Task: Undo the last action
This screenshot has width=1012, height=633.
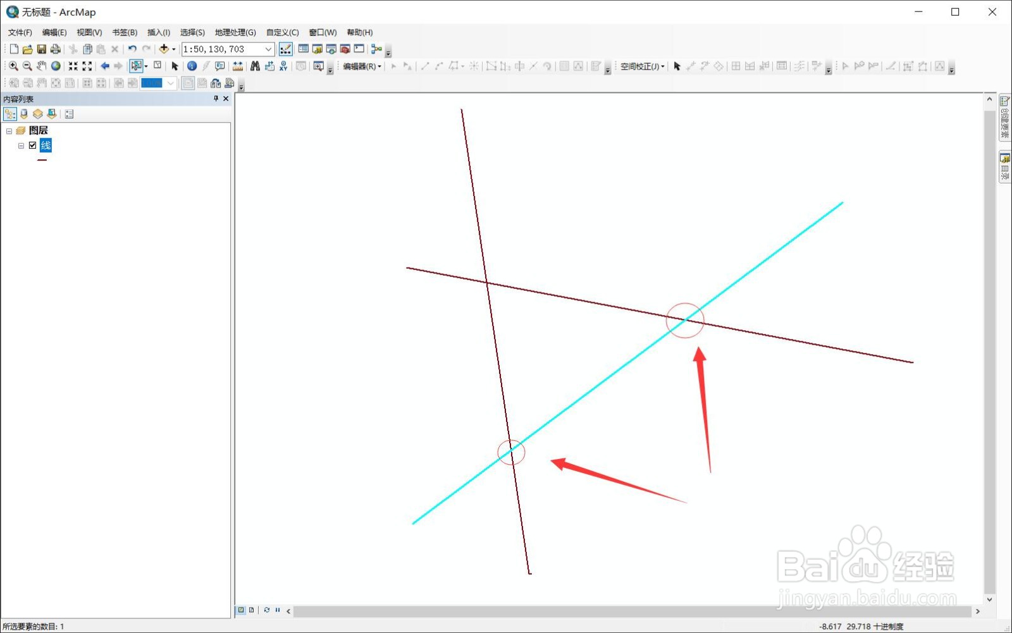Action: [132, 49]
